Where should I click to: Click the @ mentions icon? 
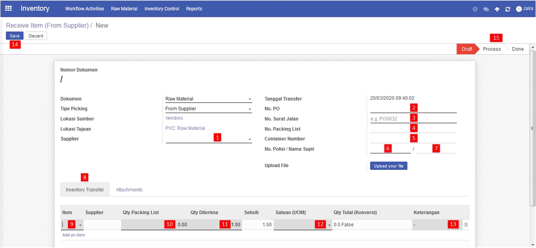(475, 9)
